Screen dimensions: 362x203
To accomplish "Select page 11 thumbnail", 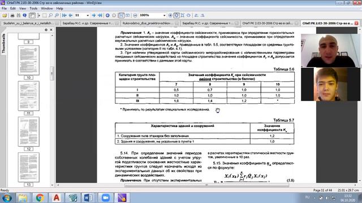I will [x=29, y=96].
